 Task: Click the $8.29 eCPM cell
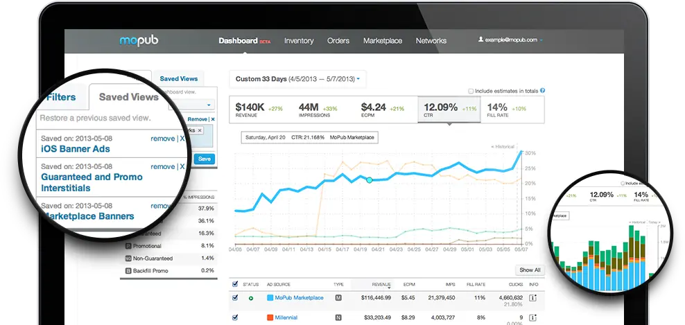[408, 317]
